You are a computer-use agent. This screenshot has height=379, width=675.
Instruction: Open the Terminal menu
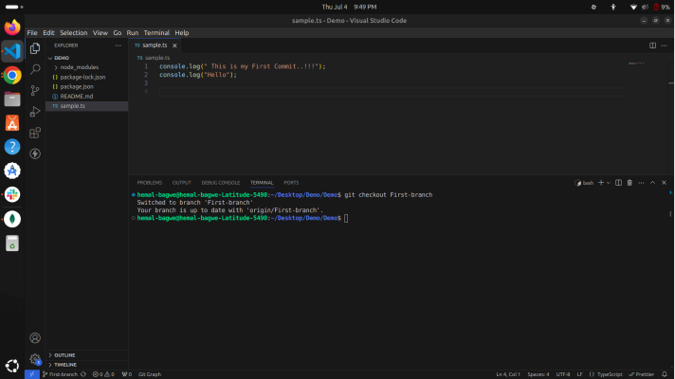point(156,33)
